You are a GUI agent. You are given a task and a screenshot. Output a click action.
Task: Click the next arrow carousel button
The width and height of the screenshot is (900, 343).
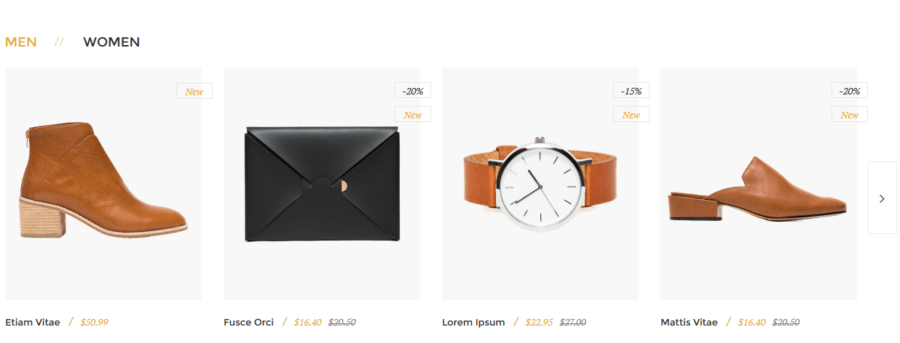(x=882, y=198)
